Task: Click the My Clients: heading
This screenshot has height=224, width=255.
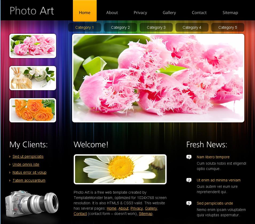Action: pos(29,144)
